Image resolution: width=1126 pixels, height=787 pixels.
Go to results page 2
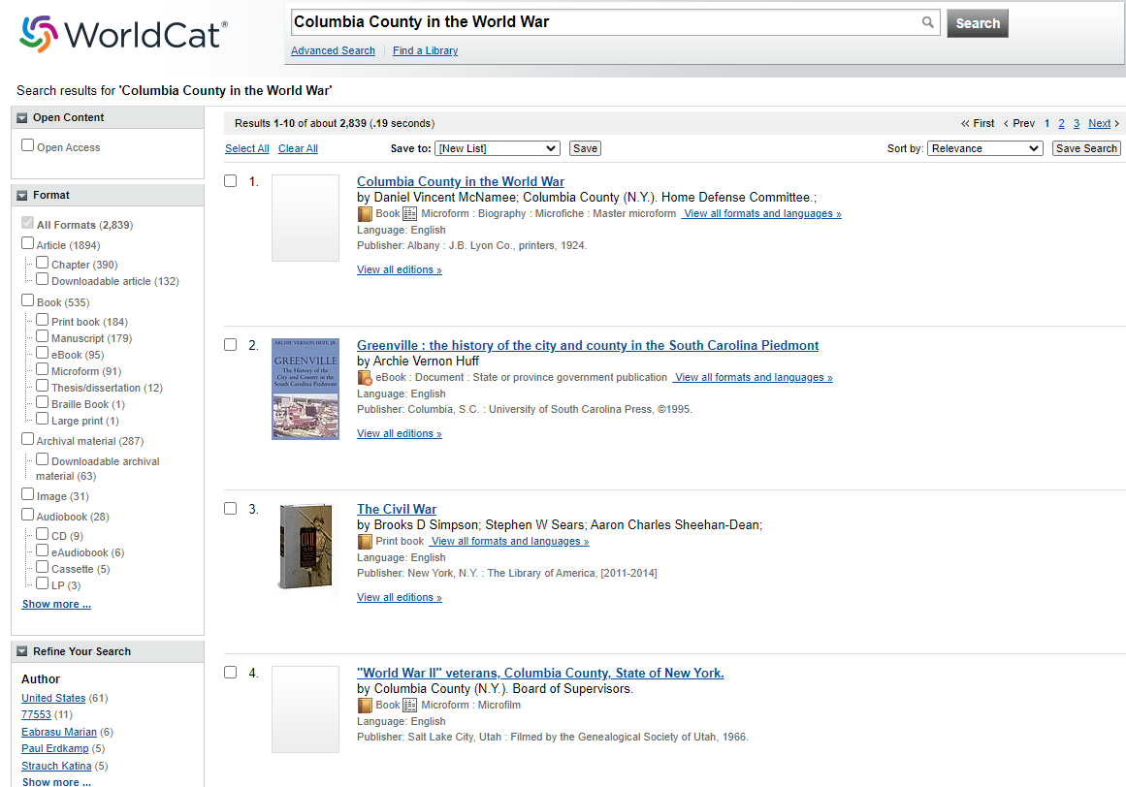coord(1061,123)
